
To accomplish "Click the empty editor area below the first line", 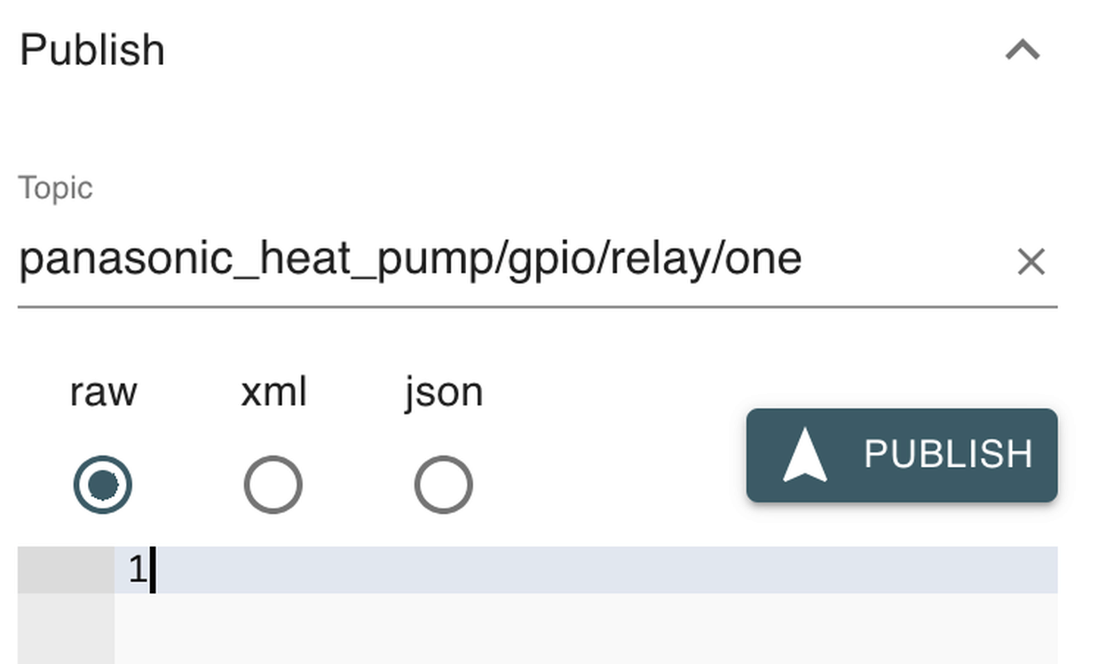I will click(x=586, y=627).
